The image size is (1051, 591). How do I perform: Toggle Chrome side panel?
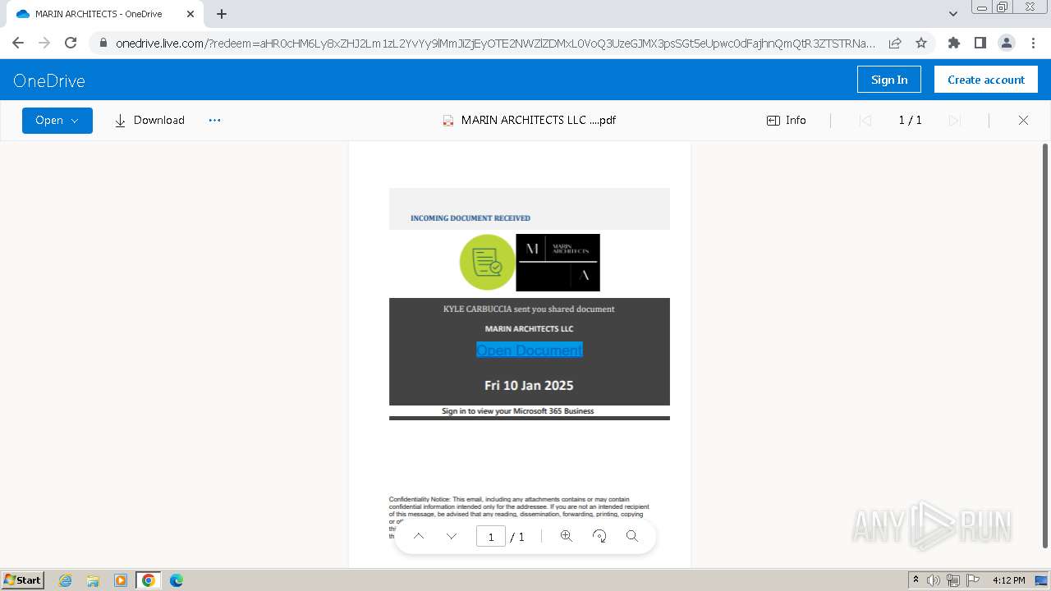[x=980, y=43]
